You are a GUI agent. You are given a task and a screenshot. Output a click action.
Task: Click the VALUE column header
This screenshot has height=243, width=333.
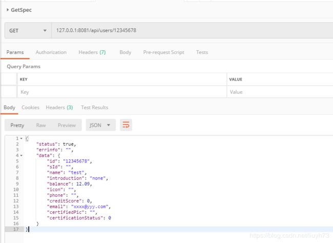tap(236, 79)
